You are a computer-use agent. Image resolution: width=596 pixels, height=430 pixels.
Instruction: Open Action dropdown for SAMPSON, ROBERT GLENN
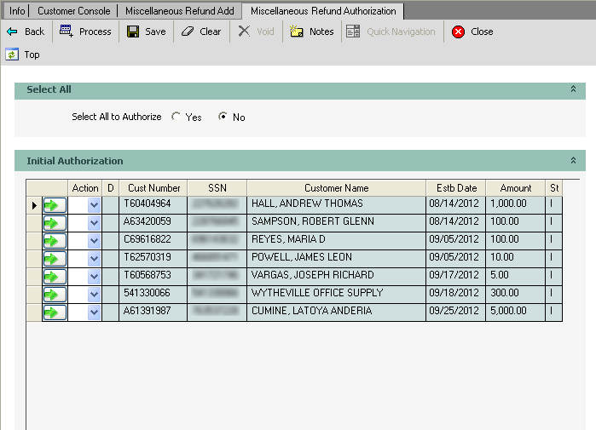click(94, 223)
